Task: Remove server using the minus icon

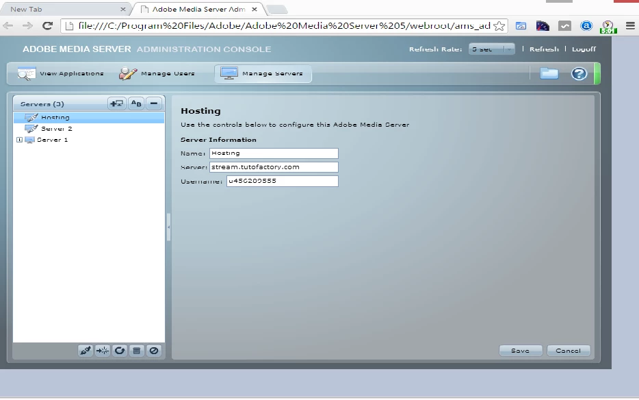Action: [154, 103]
